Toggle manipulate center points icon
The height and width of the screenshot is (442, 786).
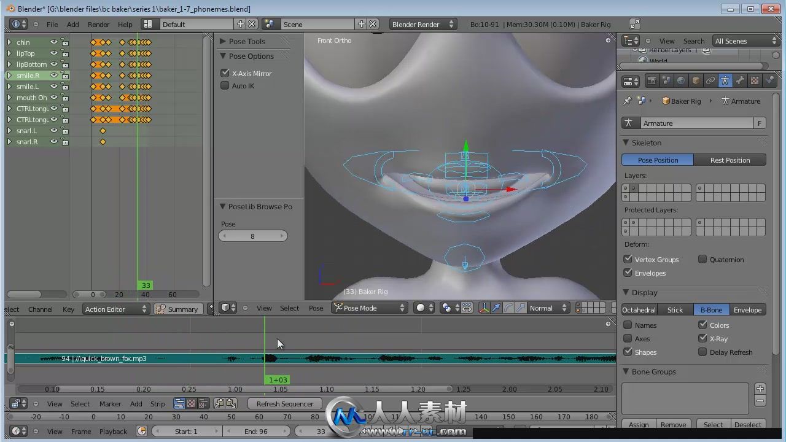coord(467,308)
